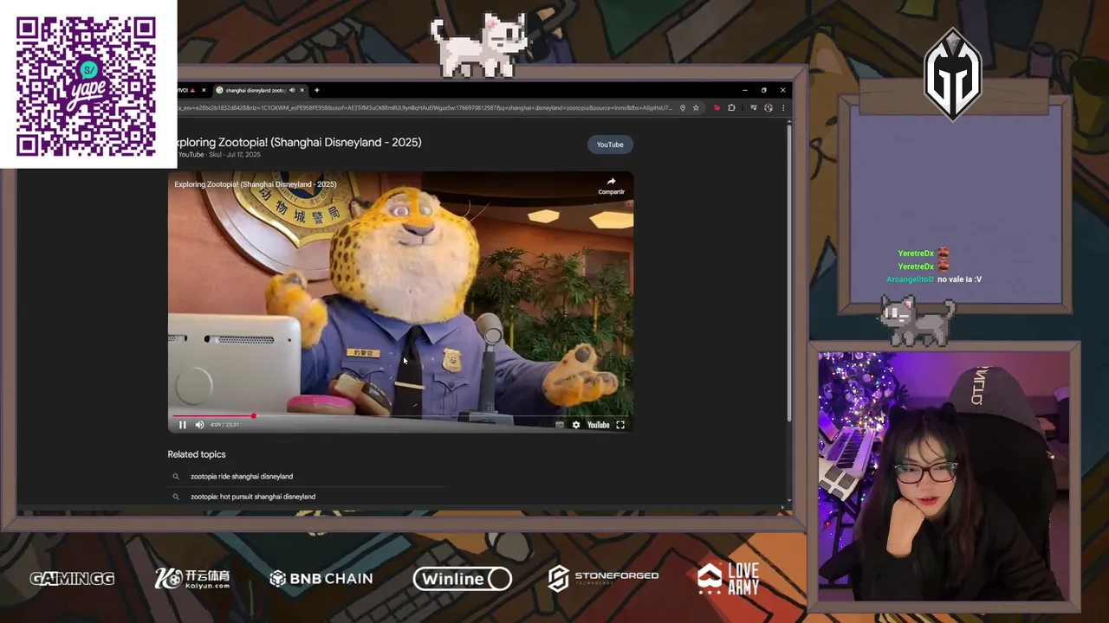Click the Love Army sponsor logo
Viewport: 1109px width, 623px height.
(729, 579)
